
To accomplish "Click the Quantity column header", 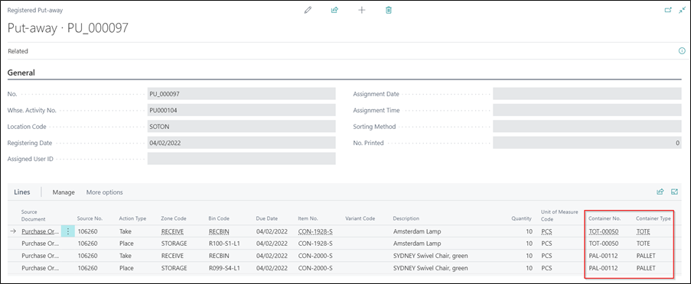I will pos(522,218).
